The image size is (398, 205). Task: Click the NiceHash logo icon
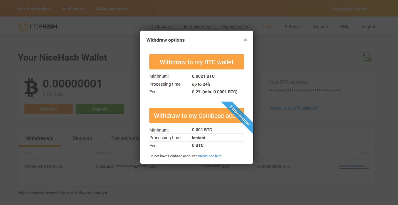pyautogui.click(x=23, y=27)
